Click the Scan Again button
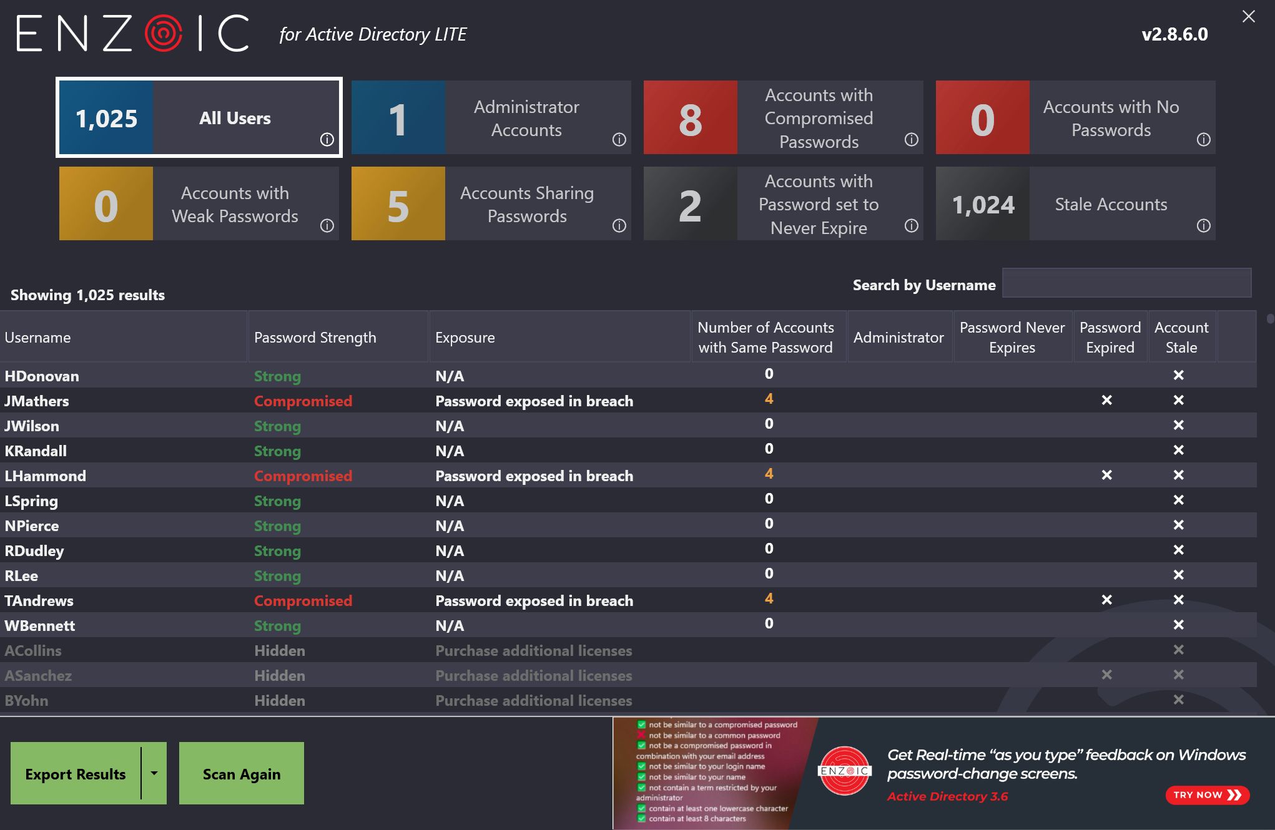 click(242, 773)
